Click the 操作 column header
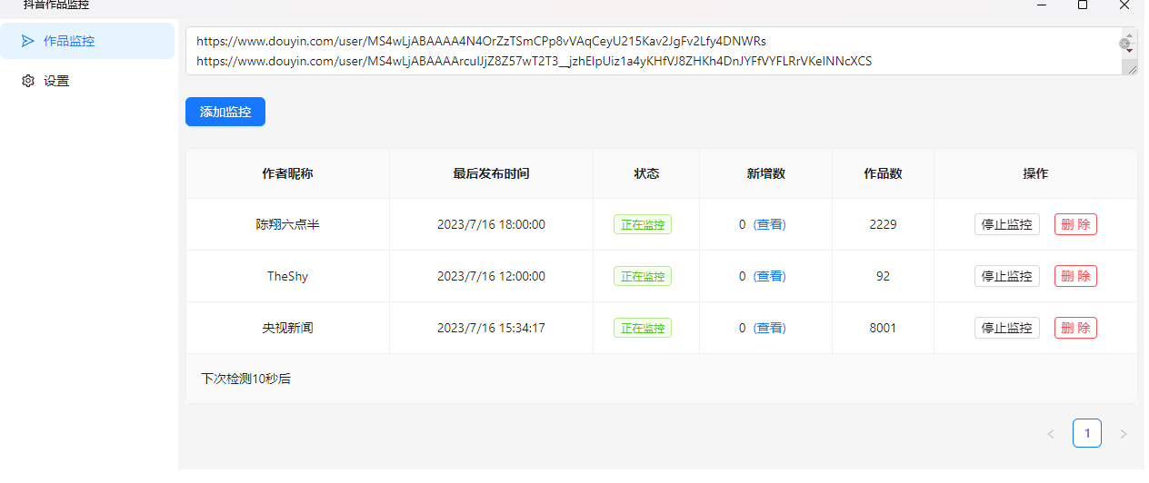This screenshot has height=483, width=1149. point(1035,173)
